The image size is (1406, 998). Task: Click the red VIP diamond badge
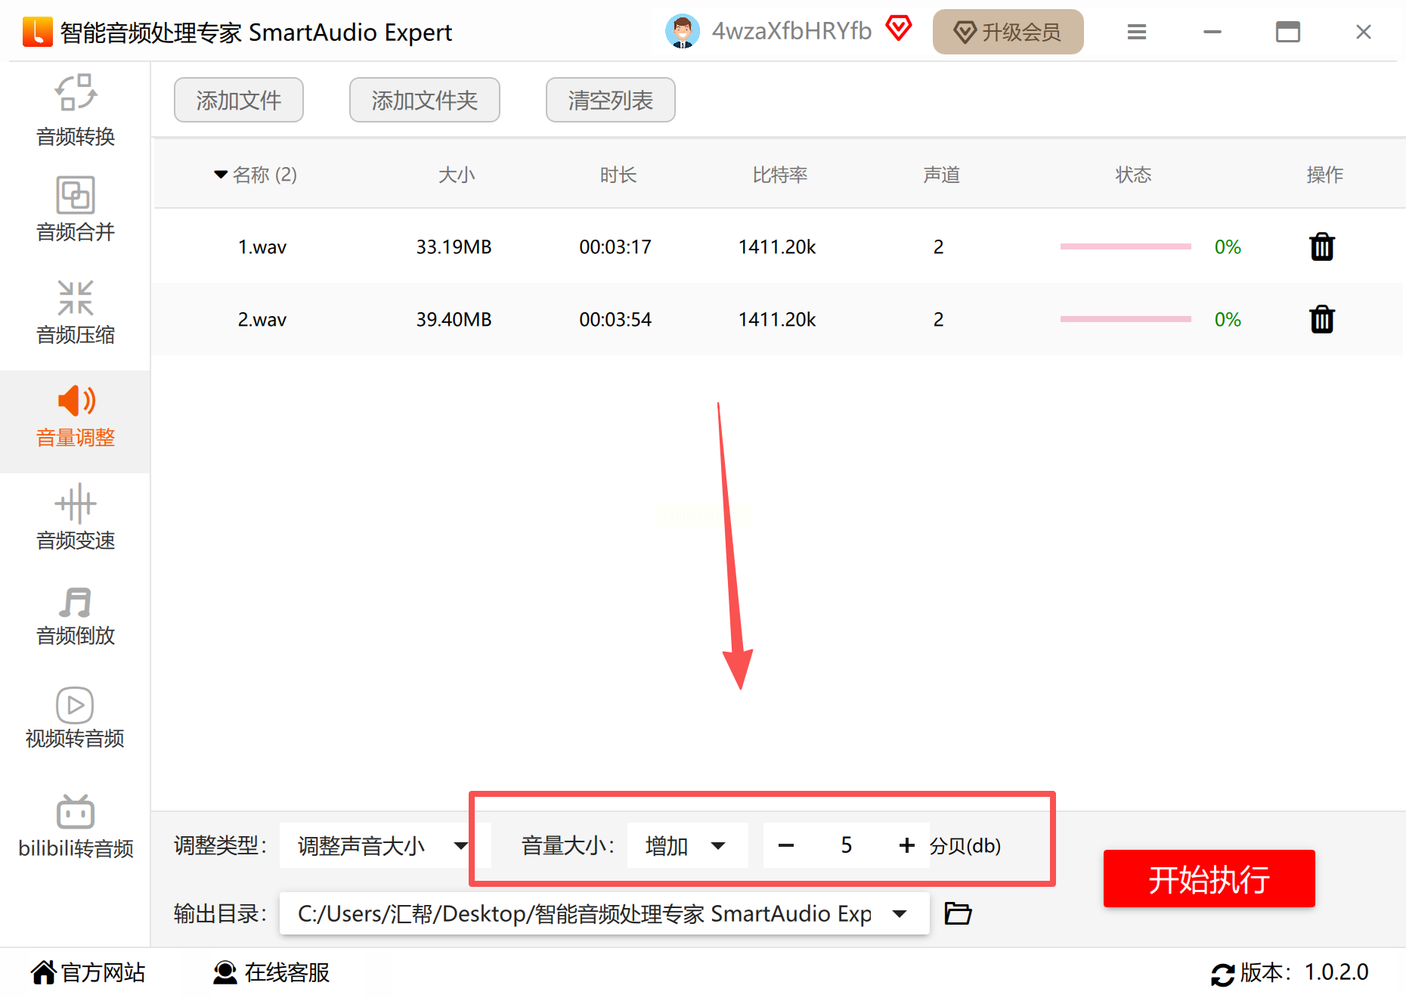[899, 29]
